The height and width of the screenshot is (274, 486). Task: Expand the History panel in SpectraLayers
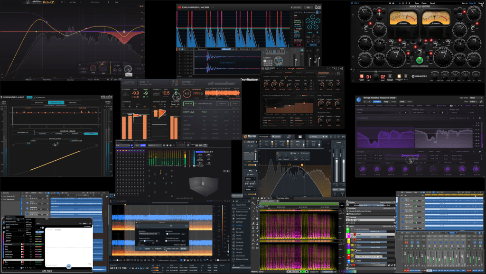coord(352,268)
